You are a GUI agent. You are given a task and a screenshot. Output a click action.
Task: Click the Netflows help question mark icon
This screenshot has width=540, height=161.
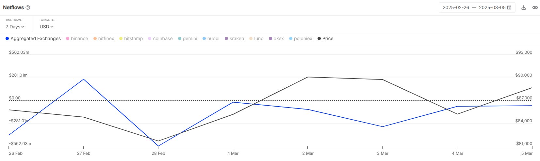pyautogui.click(x=28, y=7)
